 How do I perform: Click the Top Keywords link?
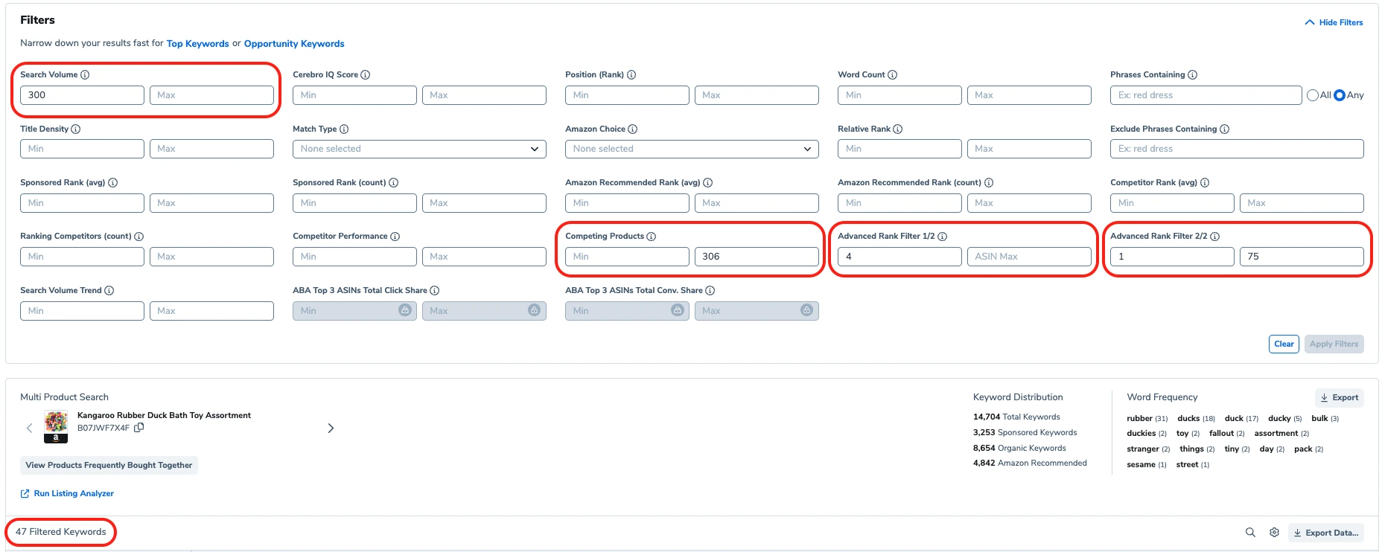point(197,44)
